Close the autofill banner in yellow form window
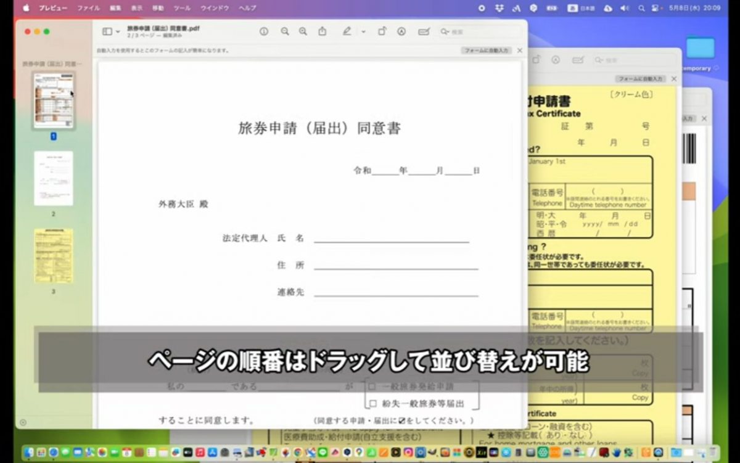This screenshot has height=463, width=740. [x=673, y=79]
